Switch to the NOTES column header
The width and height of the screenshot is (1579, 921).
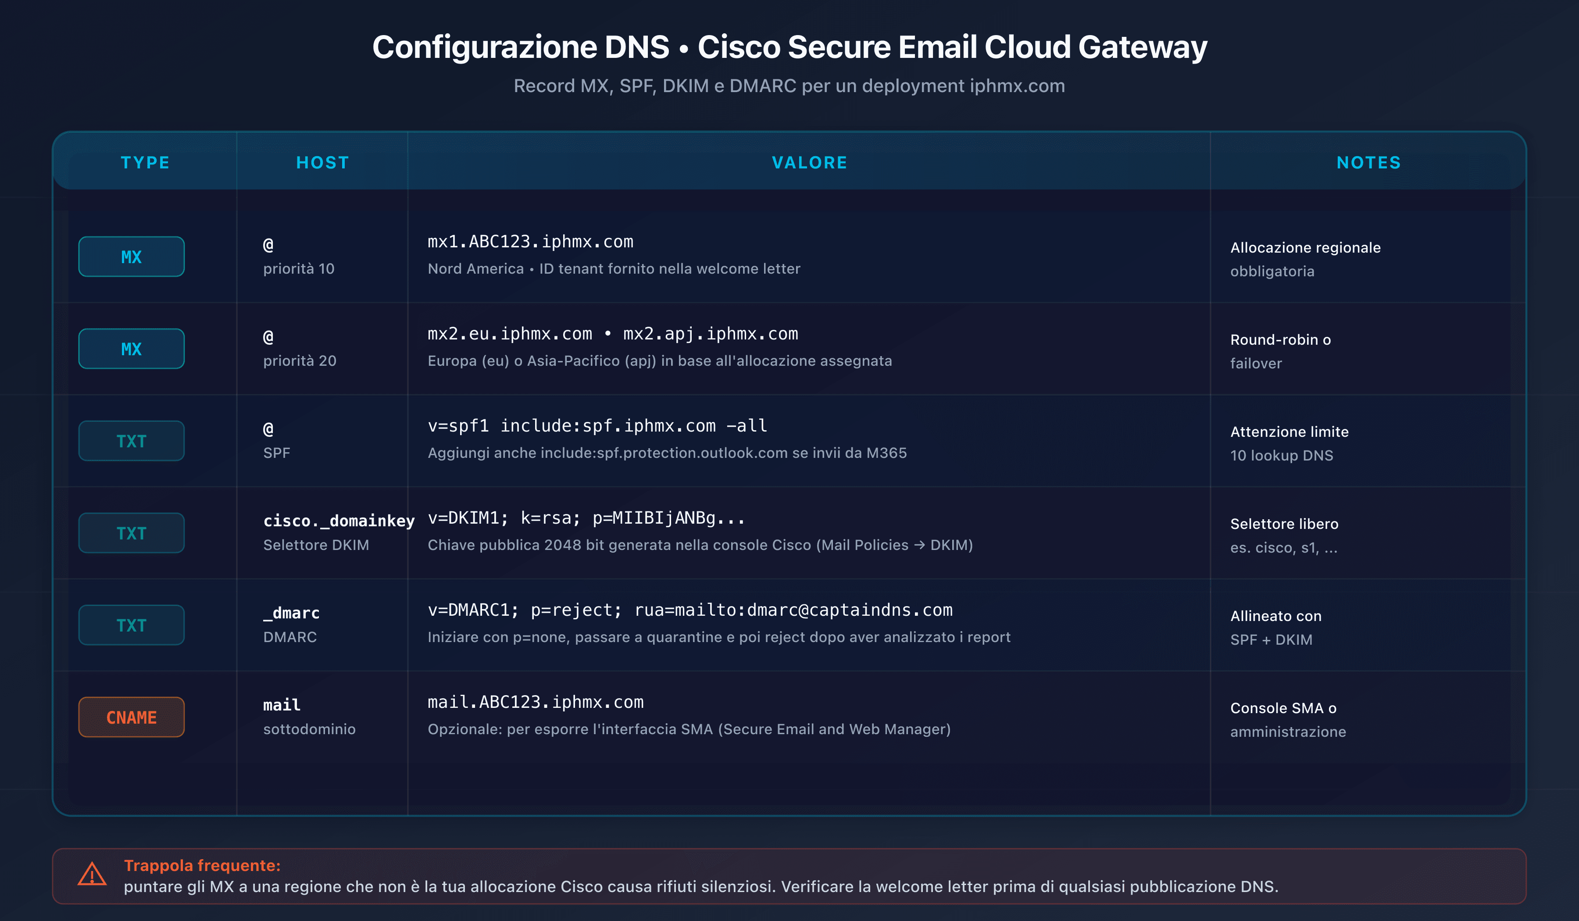tap(1368, 162)
